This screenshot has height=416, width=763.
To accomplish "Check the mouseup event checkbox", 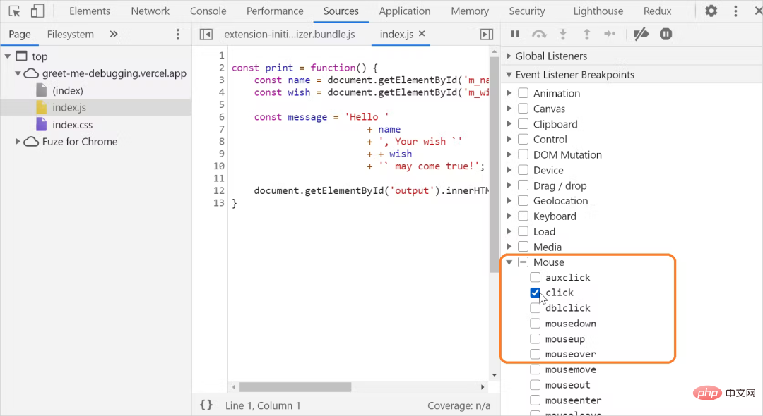I will click(x=536, y=339).
